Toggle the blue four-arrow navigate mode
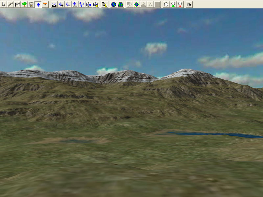This screenshot has height=197, width=263. click(x=38, y=5)
